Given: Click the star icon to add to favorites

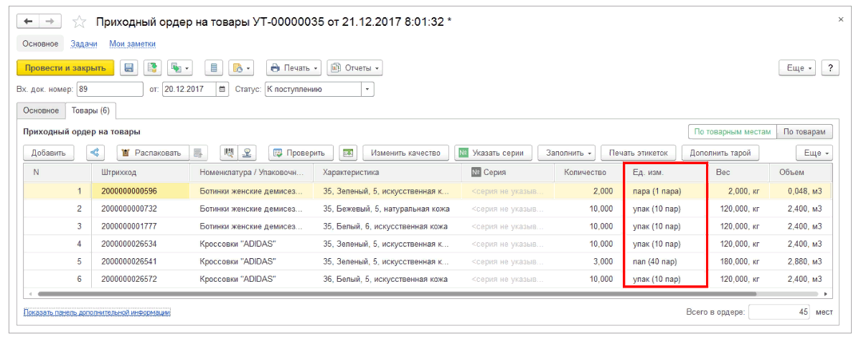Looking at the screenshot, I should click(x=79, y=22).
